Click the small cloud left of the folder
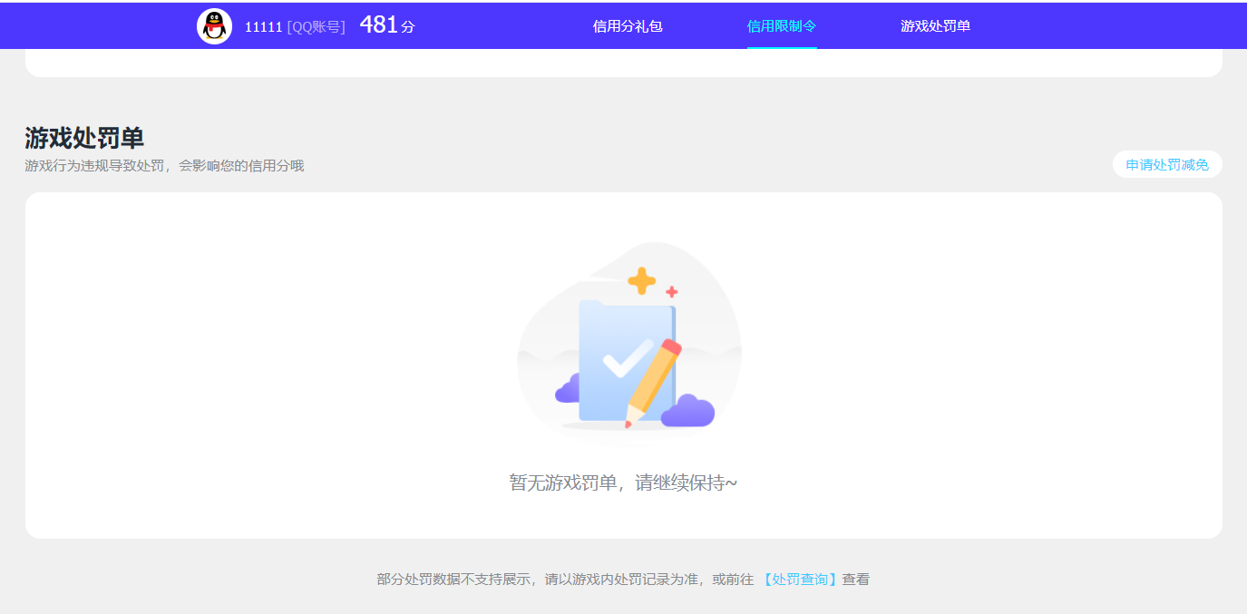Screen dimensions: 1247x614 (x=569, y=388)
